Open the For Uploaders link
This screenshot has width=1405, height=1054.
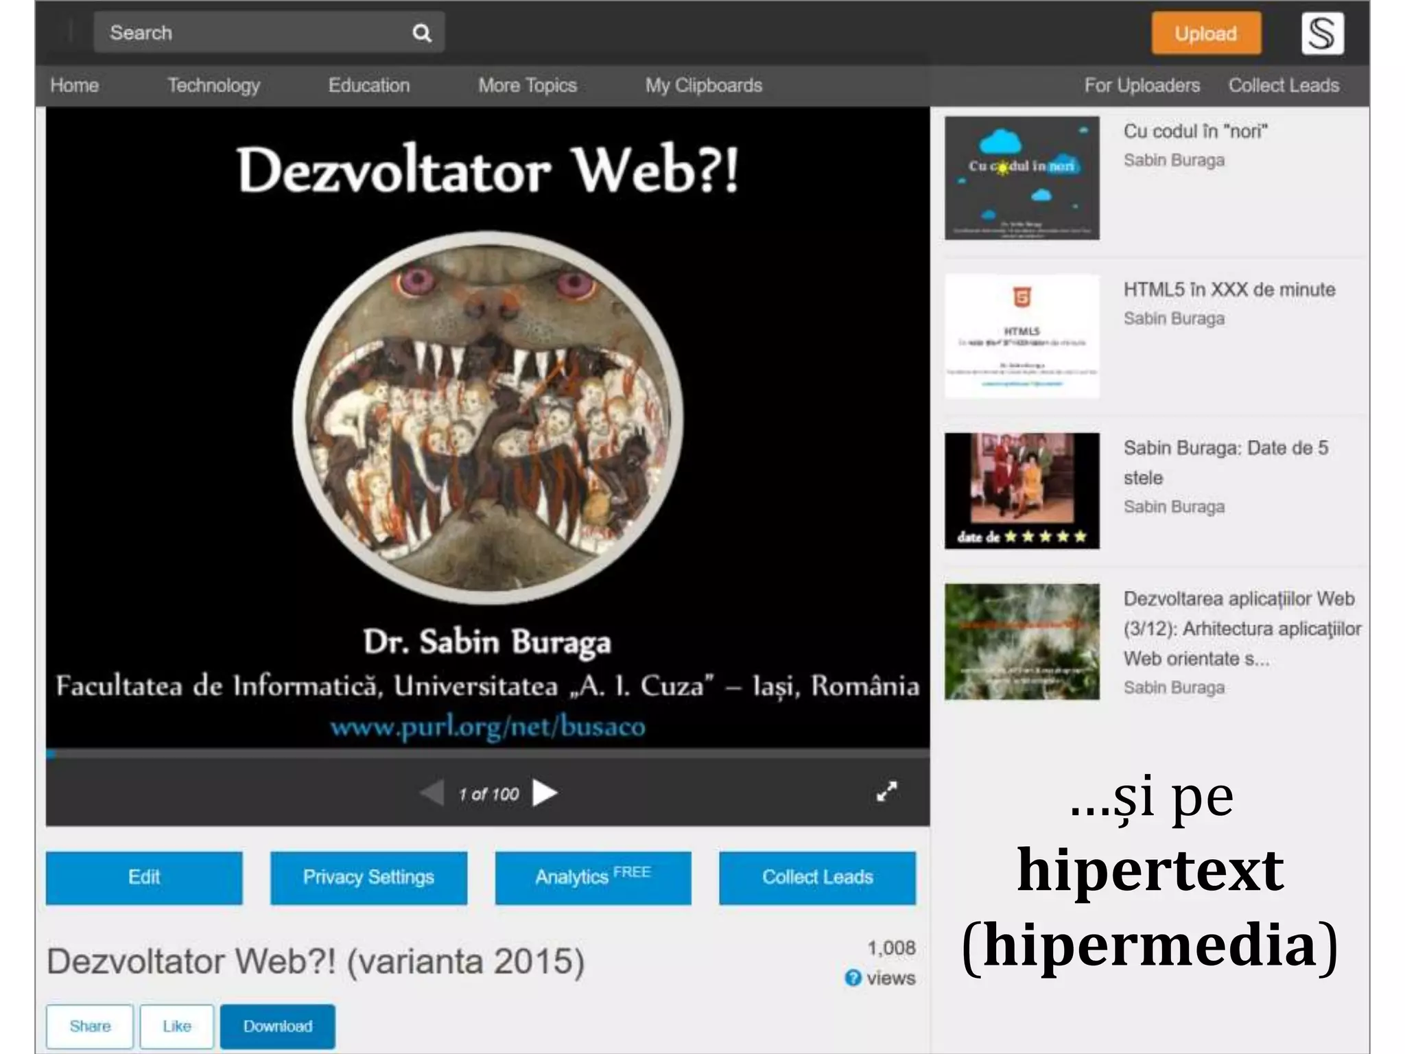point(1142,85)
